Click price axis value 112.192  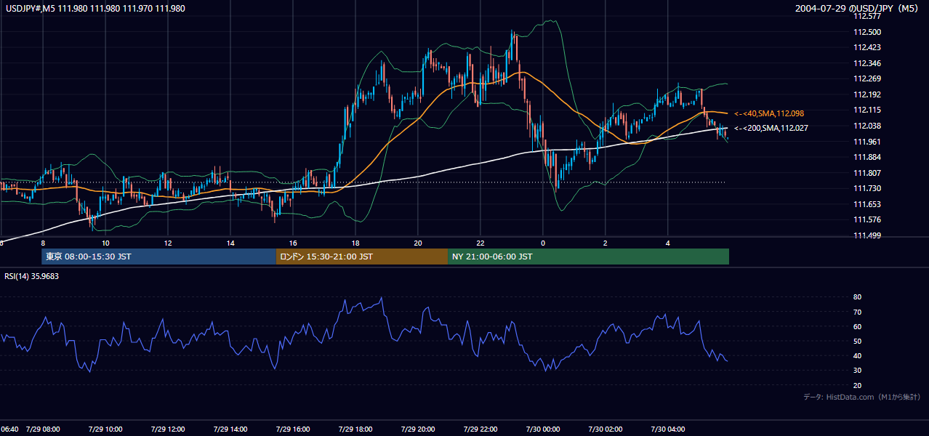(867, 94)
